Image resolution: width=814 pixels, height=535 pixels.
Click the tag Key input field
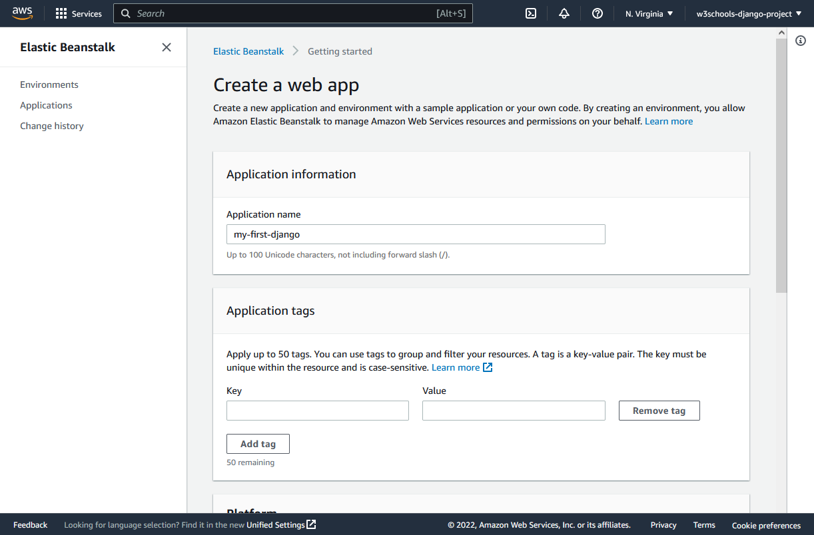(318, 411)
